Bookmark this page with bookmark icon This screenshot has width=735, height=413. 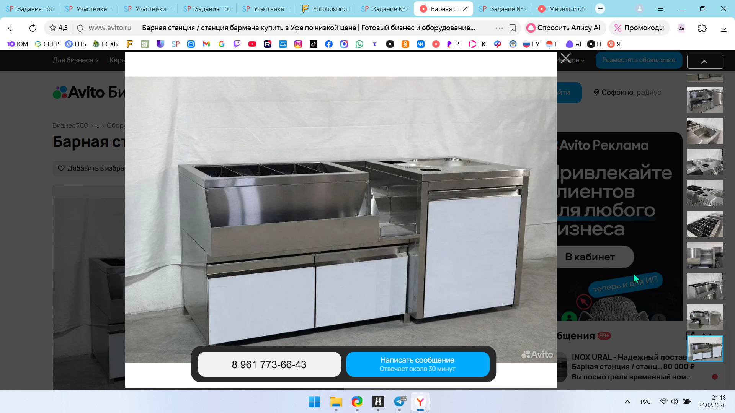point(513,28)
